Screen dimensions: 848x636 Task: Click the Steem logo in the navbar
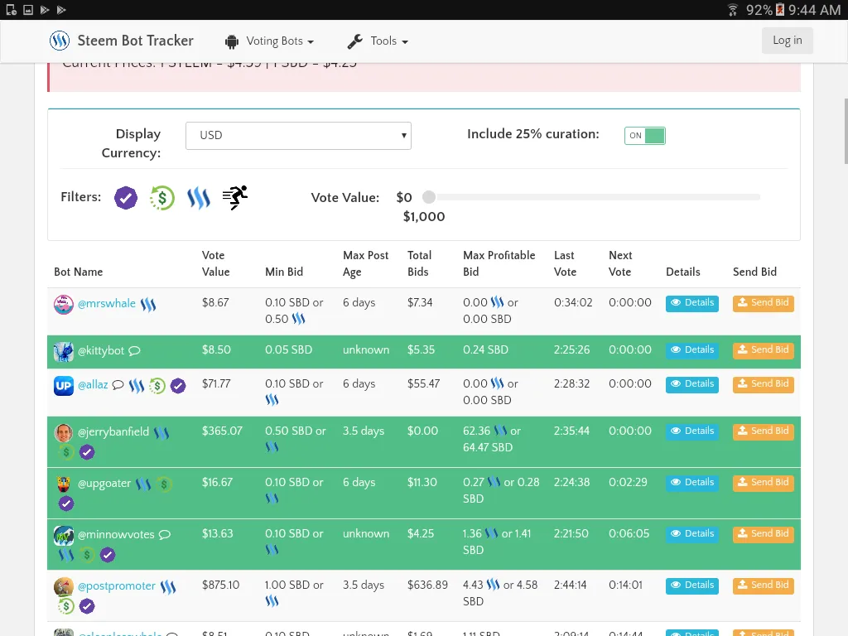point(60,41)
